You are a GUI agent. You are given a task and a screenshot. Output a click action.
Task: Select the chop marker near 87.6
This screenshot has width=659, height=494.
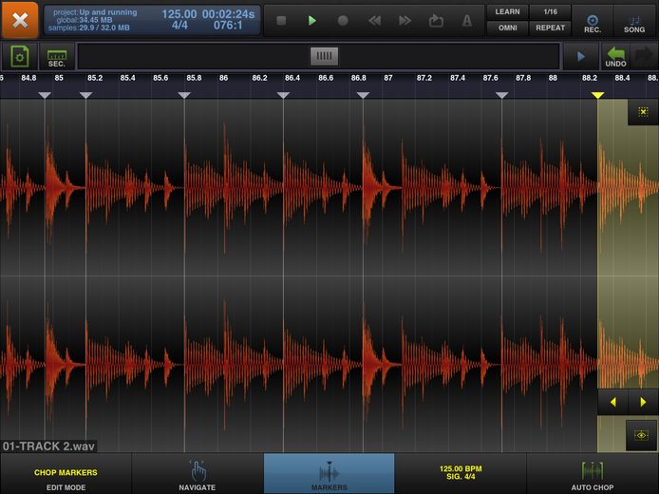point(501,95)
